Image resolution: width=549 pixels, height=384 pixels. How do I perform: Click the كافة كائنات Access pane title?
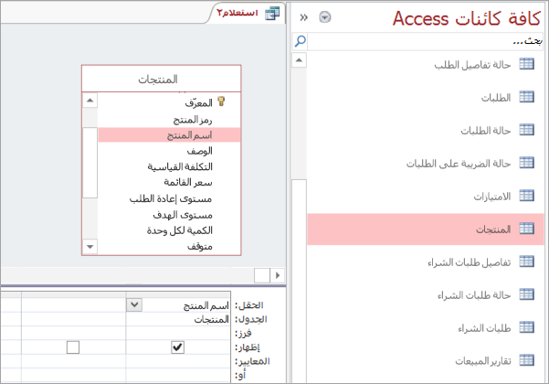point(467,18)
